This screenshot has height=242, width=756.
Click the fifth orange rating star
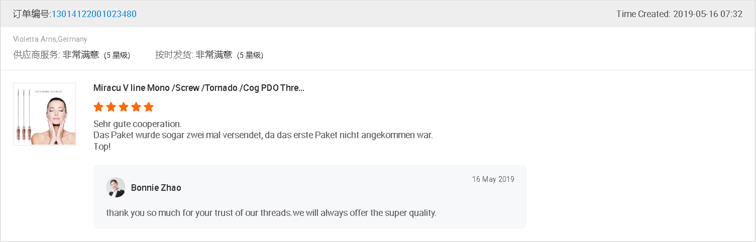[149, 106]
